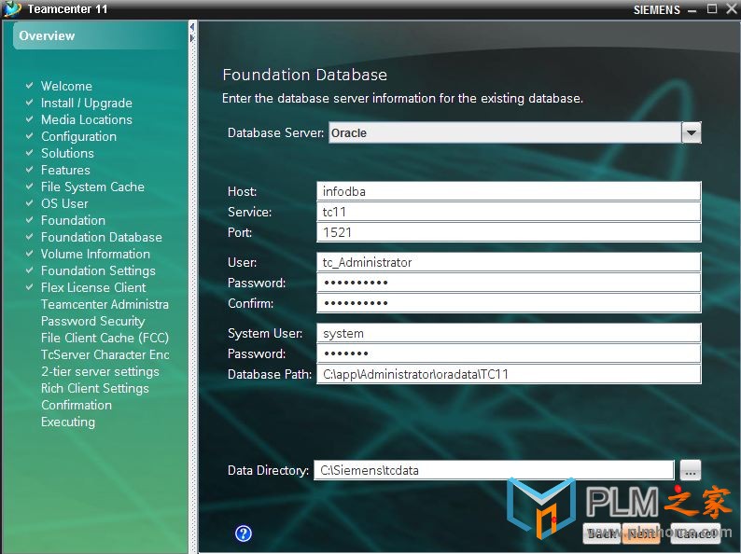Click the Foundation Database page heading

[305, 75]
